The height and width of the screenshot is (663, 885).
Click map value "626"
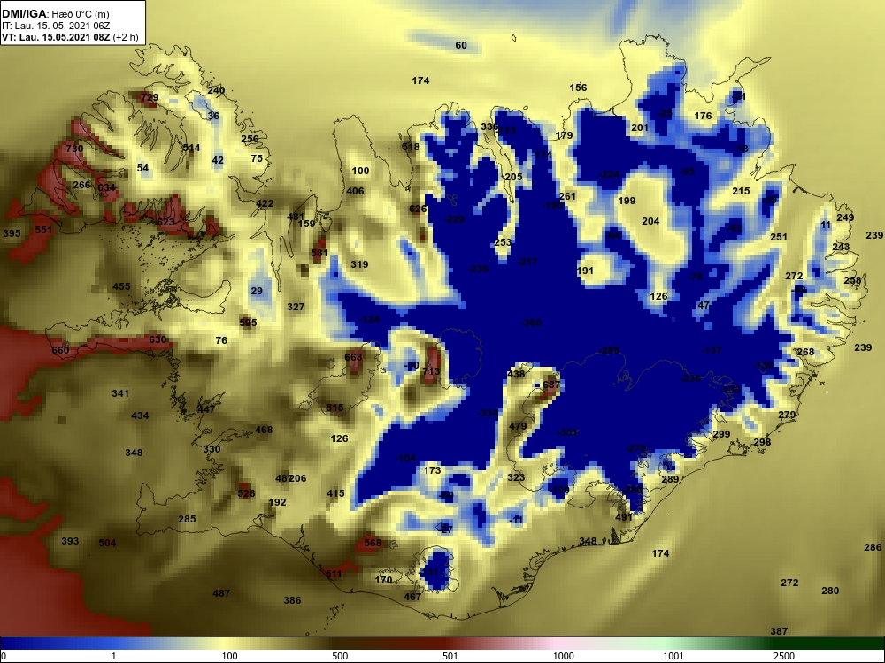coord(418,209)
